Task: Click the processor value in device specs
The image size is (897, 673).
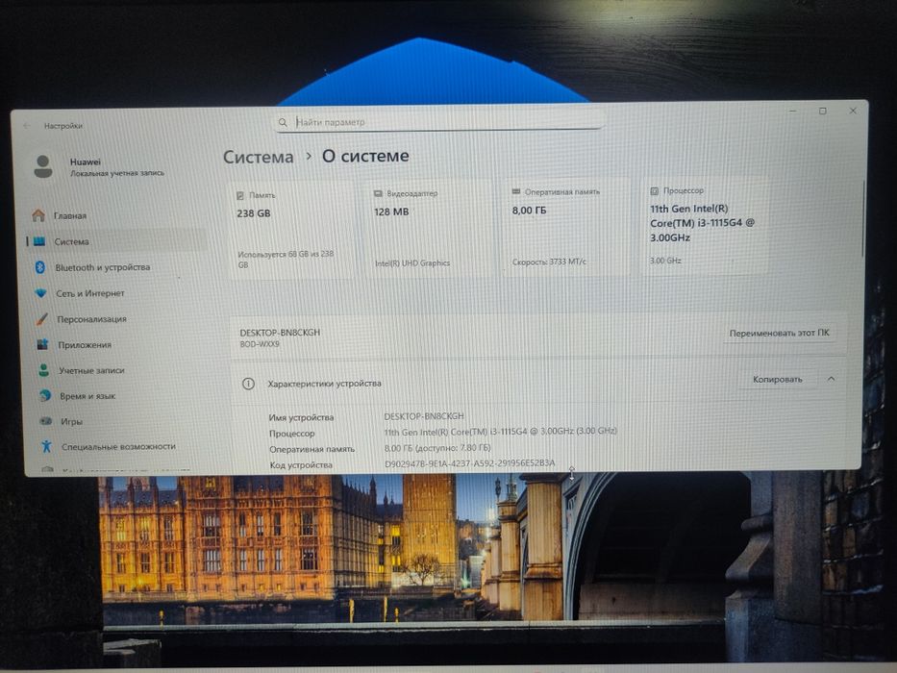Action: (x=501, y=432)
